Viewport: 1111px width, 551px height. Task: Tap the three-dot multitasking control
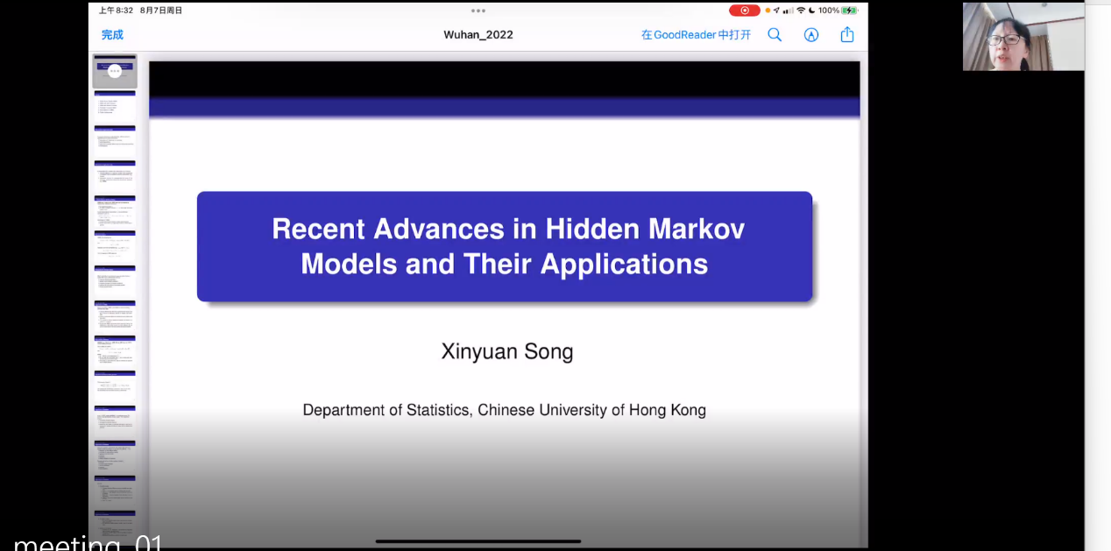pos(478,11)
